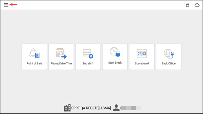Viewport: 203px width, 114px height.
Task: Open the hamburger menu
Action: point(6,5)
